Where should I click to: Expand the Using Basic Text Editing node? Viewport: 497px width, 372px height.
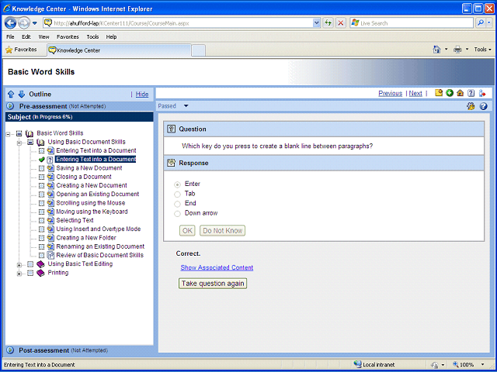tap(19, 265)
